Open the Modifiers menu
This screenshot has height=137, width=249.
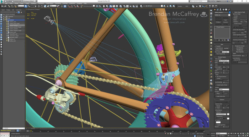[x=33, y=3]
